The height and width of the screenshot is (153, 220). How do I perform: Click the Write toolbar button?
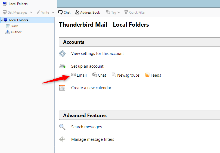(x=43, y=12)
